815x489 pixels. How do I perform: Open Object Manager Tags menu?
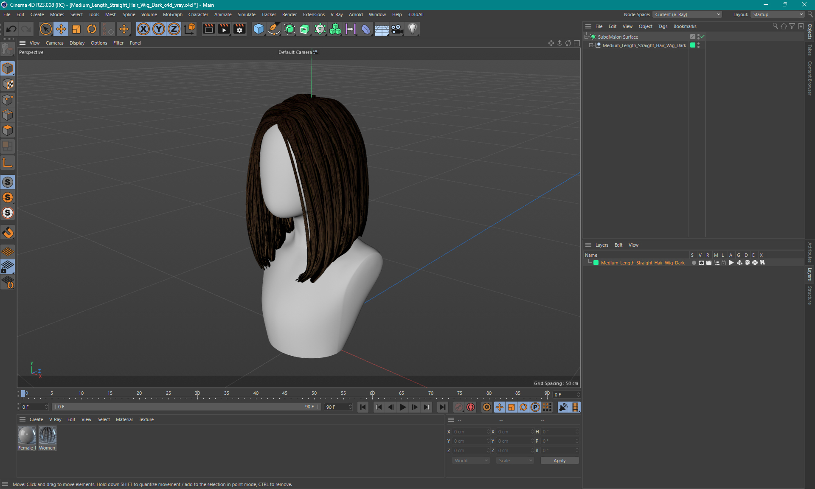[663, 26]
